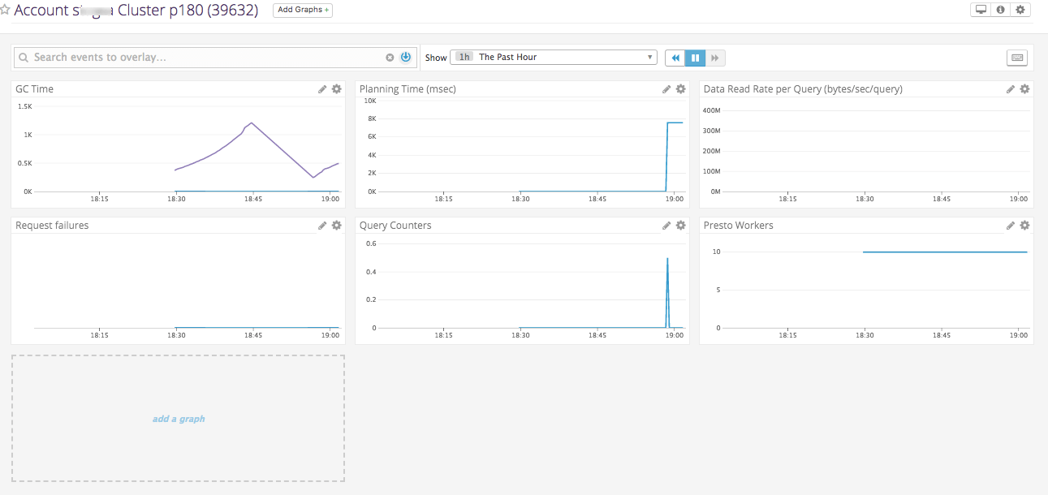The width and height of the screenshot is (1048, 495).
Task: Edit the Presto Workers graph with the pencil icon
Action: [x=1010, y=225]
